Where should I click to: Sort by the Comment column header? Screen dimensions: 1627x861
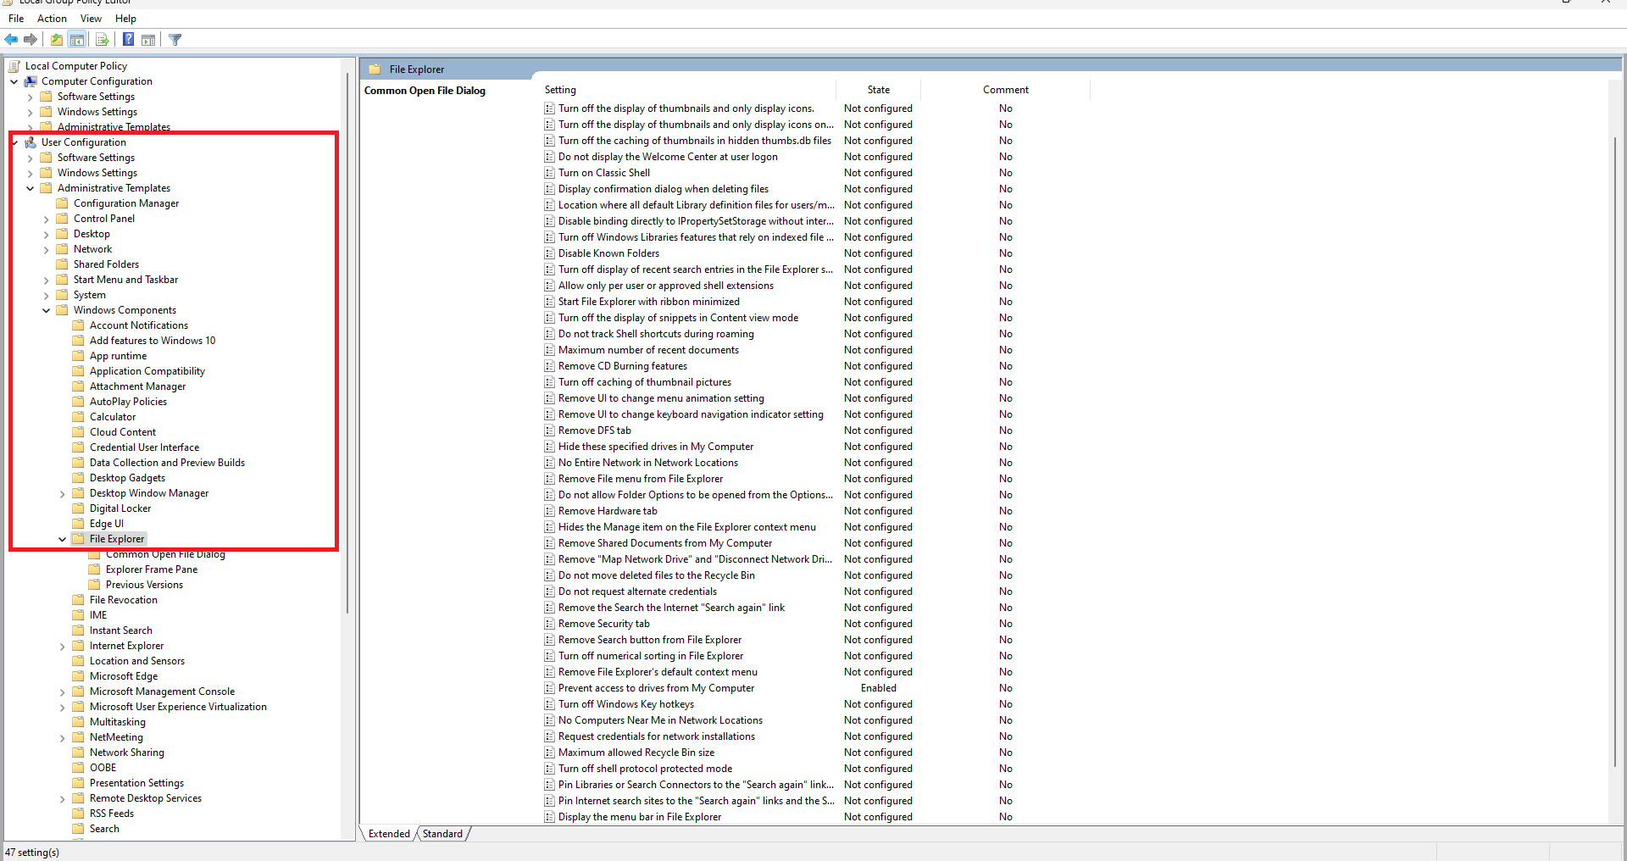1006,90
